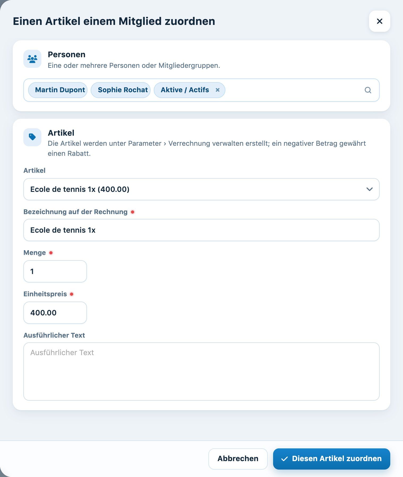Focus the Menge quantity field
The image size is (403, 477).
coord(55,271)
